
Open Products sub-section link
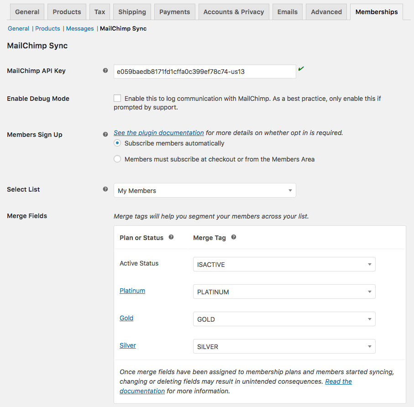pos(47,28)
